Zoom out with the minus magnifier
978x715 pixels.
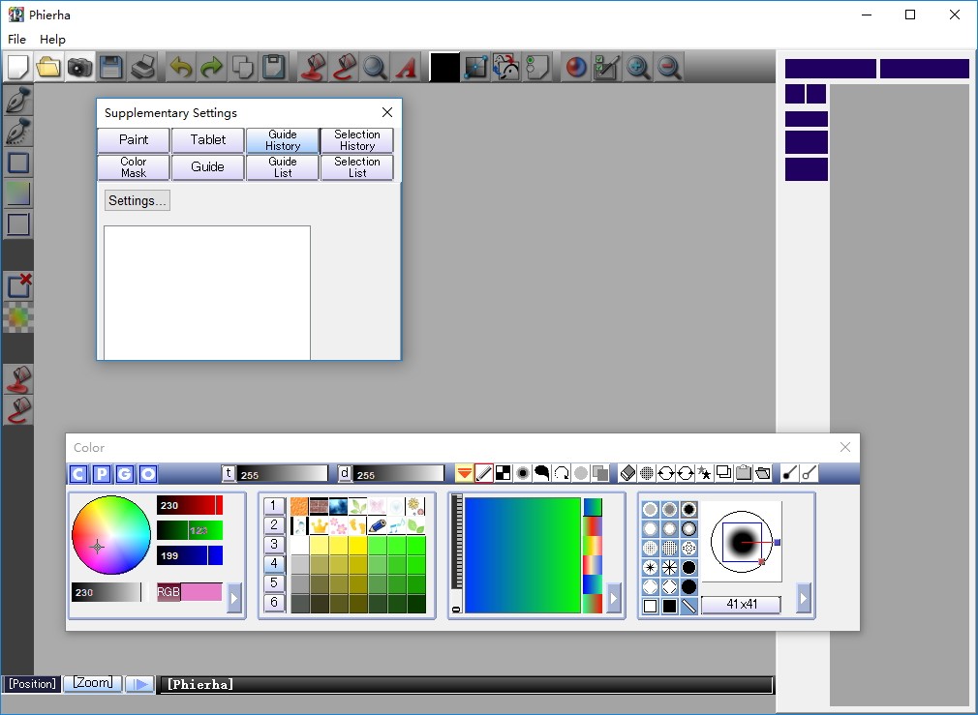669,68
